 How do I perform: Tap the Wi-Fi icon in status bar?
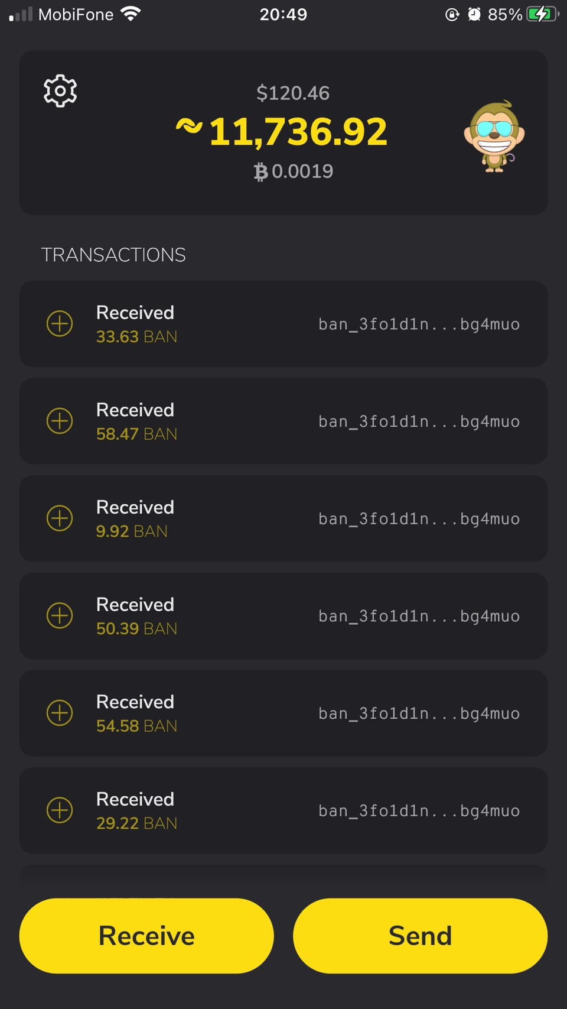(x=131, y=14)
